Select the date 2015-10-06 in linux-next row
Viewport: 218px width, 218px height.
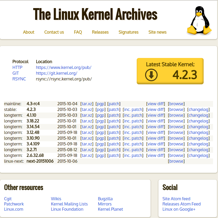coord(67,161)
